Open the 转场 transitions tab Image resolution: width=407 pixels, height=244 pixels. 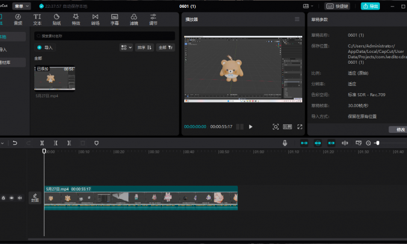[95, 20]
